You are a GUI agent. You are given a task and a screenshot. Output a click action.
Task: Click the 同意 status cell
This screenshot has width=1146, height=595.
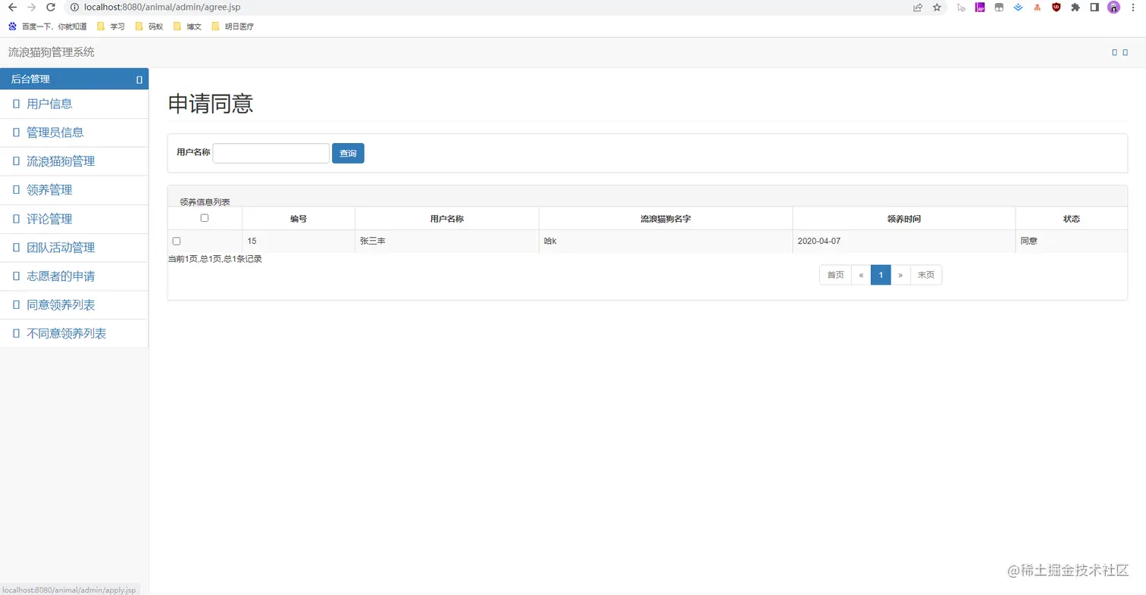[1072, 241]
